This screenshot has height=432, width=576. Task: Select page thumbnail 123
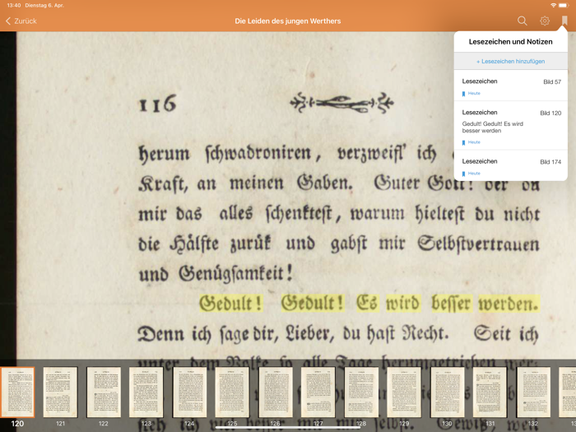tap(146, 393)
